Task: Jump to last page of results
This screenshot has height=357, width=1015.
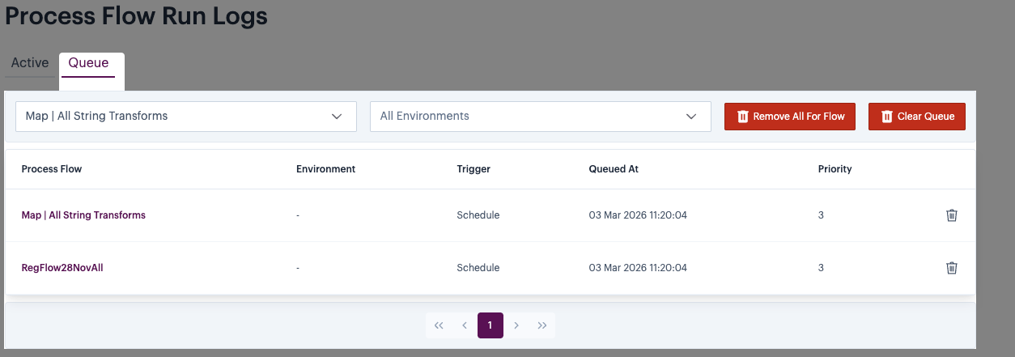Action: [x=542, y=325]
